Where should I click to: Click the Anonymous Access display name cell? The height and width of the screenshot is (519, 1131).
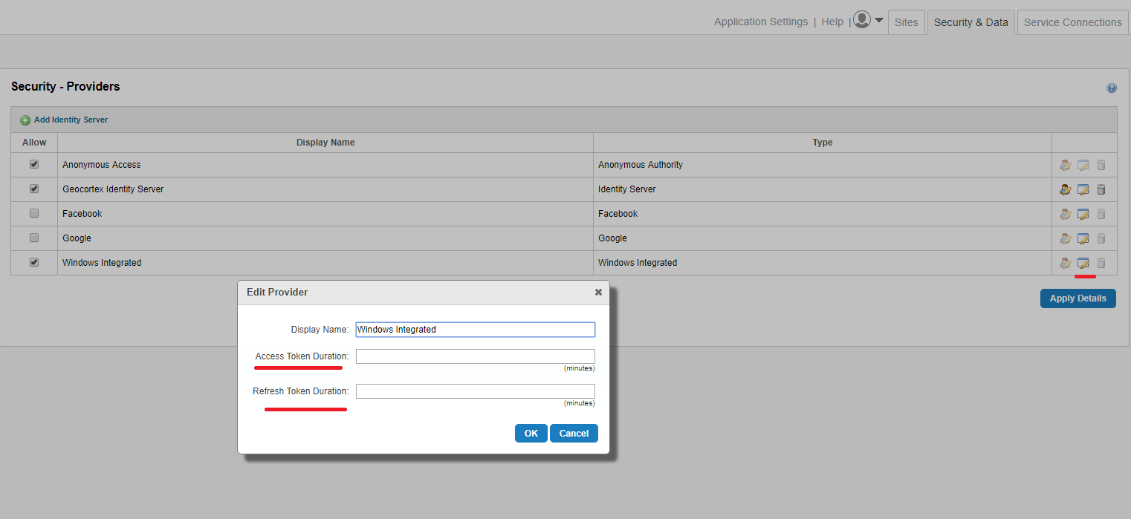pyautogui.click(x=325, y=165)
